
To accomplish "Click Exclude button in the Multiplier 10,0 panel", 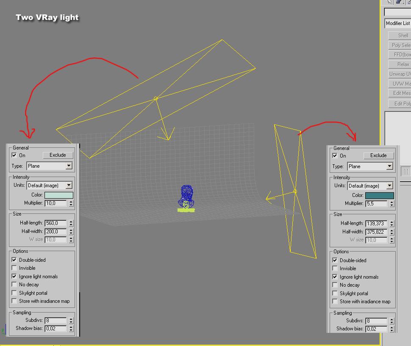I will tap(58, 155).
